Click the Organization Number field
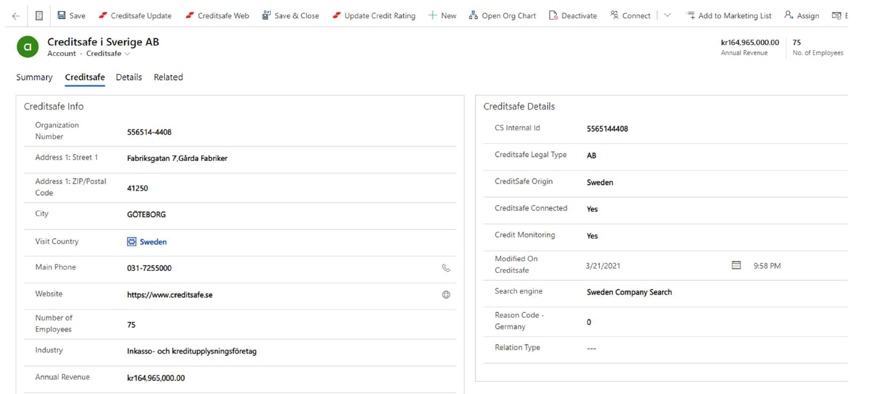 [149, 132]
